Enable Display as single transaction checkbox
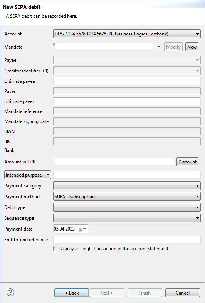This screenshot has height=303, width=205. 55,249
